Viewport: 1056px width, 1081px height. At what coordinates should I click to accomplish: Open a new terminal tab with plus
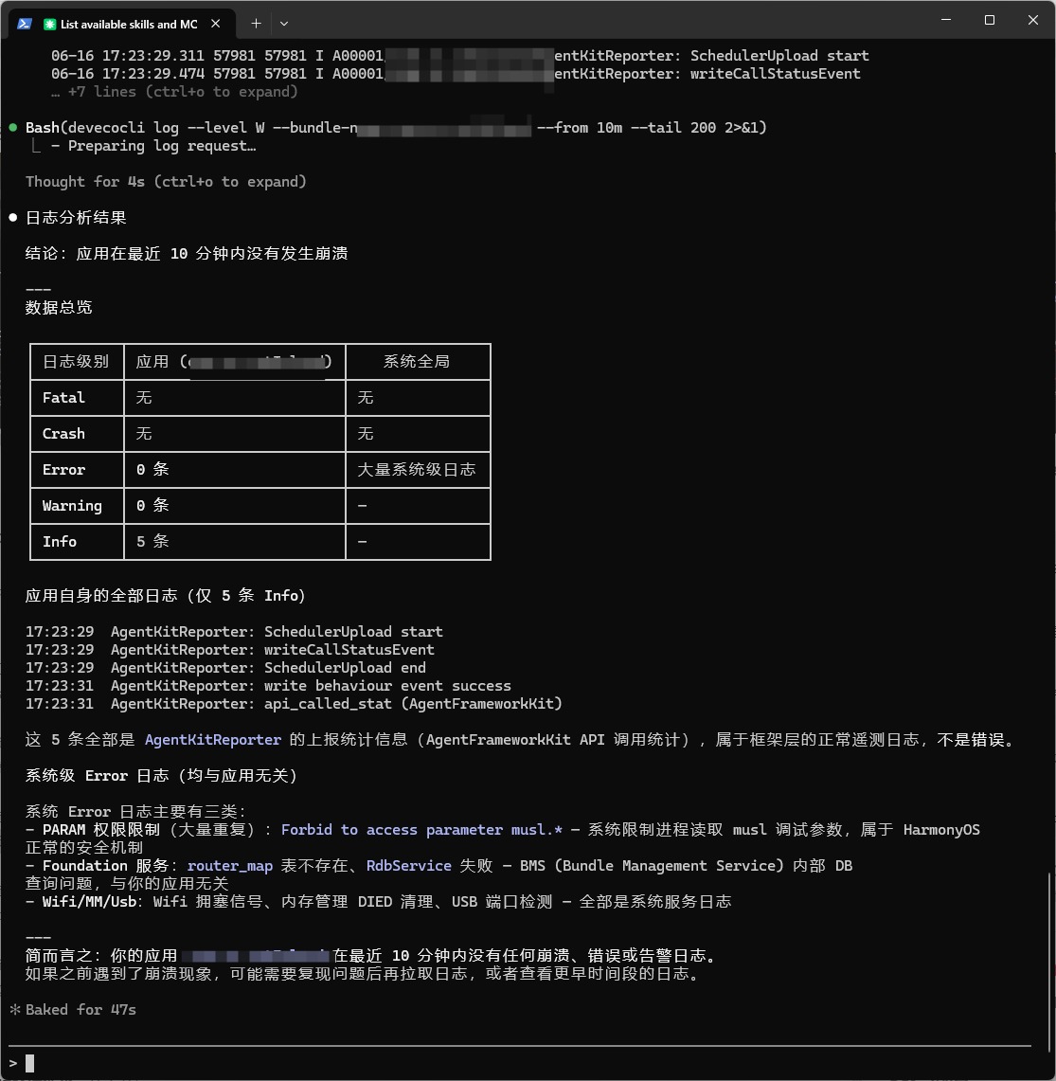pyautogui.click(x=256, y=24)
